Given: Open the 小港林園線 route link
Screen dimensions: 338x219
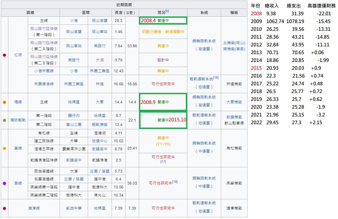Looking at the screenshot, I should click(44, 71).
